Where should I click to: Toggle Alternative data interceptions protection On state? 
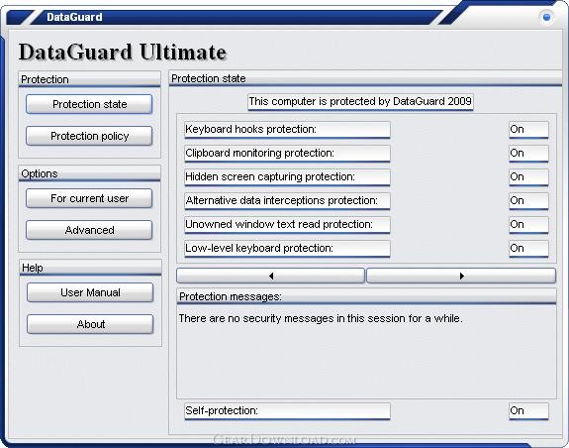click(528, 201)
